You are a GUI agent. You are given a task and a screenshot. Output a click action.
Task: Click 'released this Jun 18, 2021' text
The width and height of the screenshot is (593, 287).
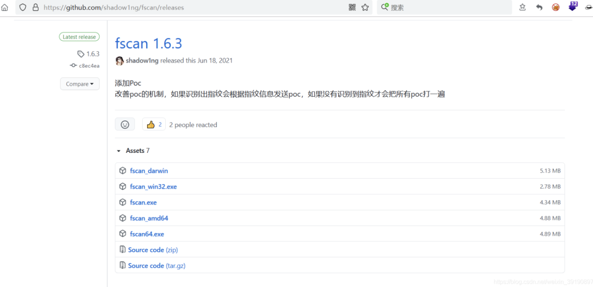(196, 60)
